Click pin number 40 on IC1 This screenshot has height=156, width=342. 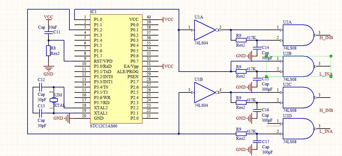point(148,17)
